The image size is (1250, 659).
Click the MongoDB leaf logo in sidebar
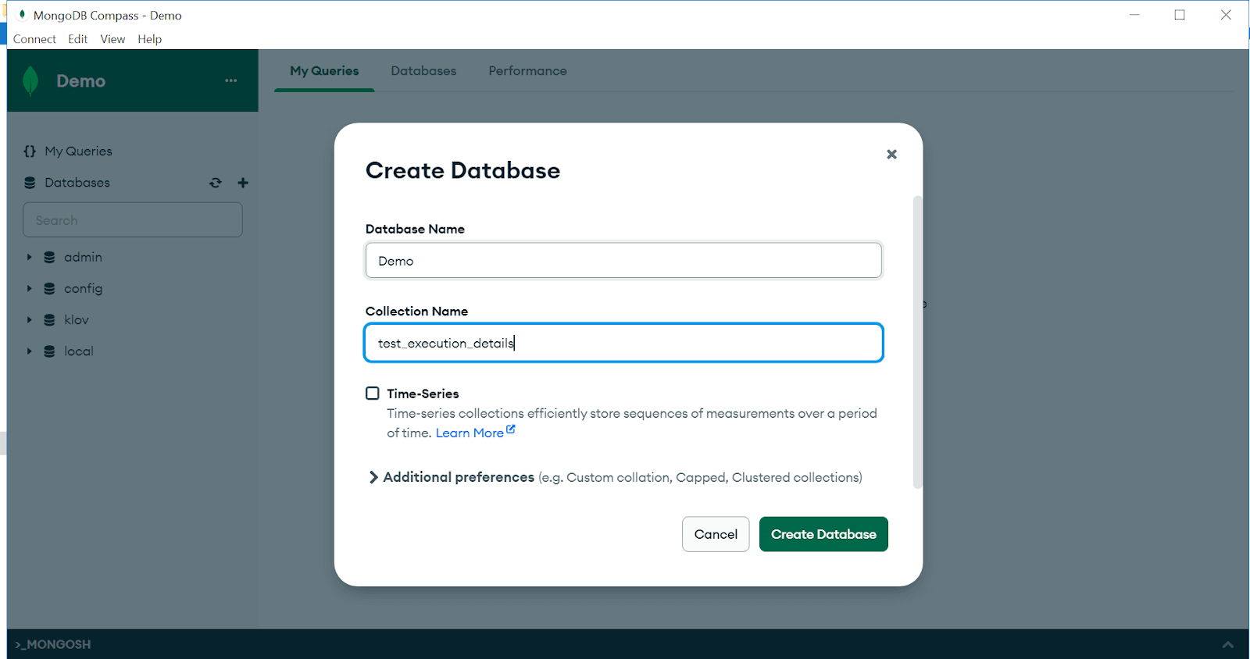click(x=30, y=80)
